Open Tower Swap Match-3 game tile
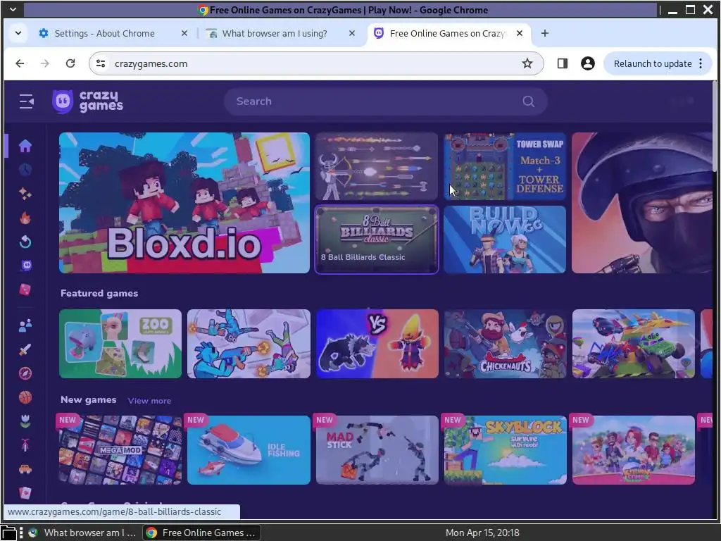Screen dimensions: 721x541 click(x=505, y=166)
